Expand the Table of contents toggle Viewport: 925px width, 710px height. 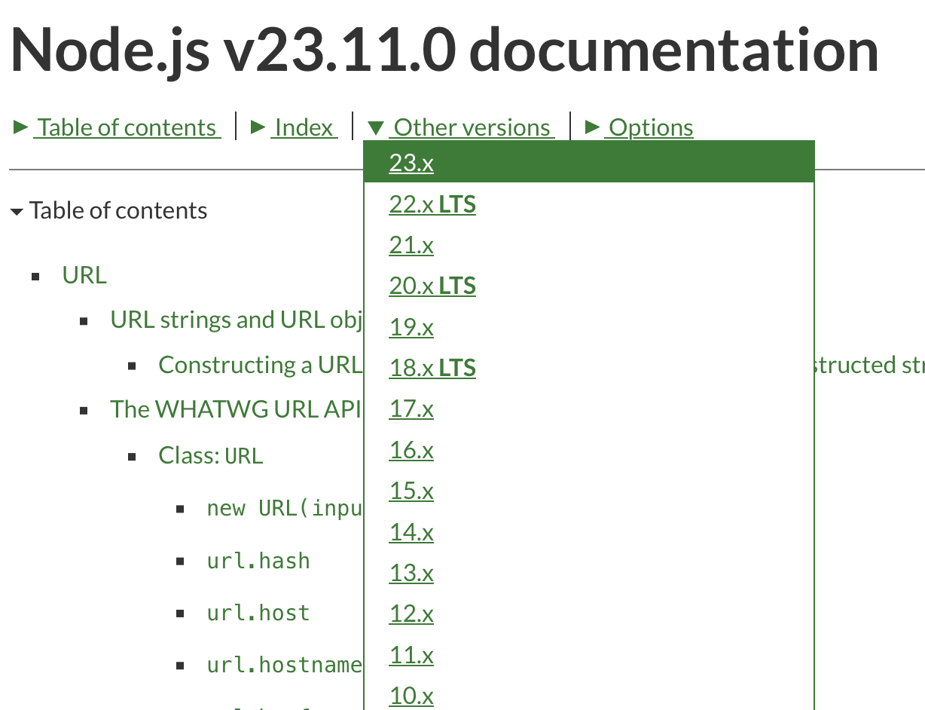[127, 127]
